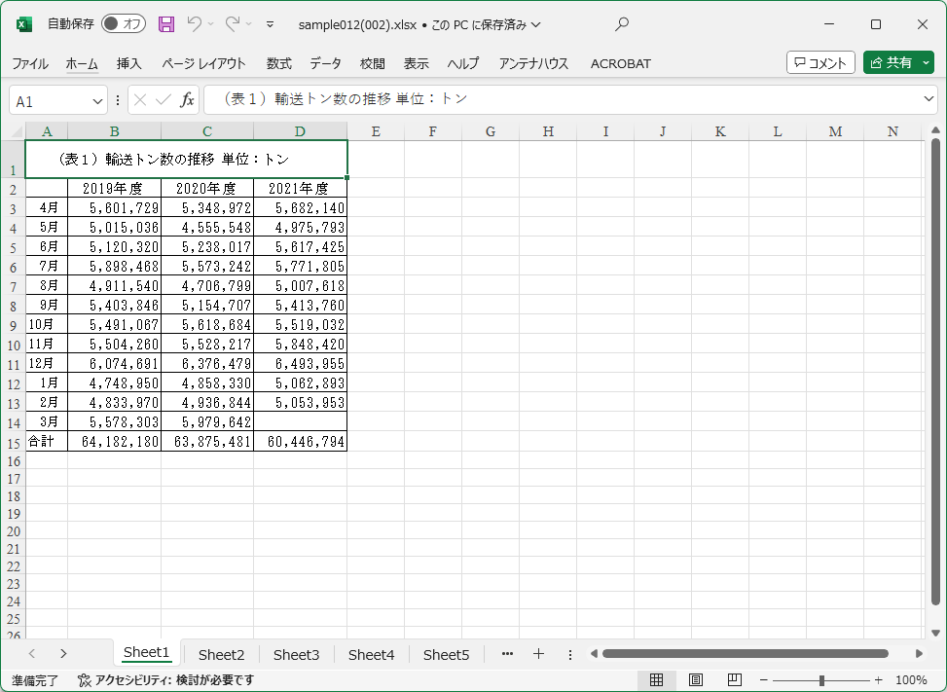
Task: Click the Save floppy disk icon
Action: coord(166,24)
